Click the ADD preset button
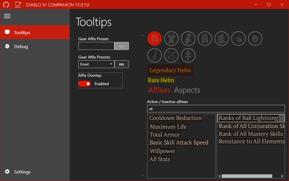The width and height of the screenshot is (289, 181). point(122,46)
